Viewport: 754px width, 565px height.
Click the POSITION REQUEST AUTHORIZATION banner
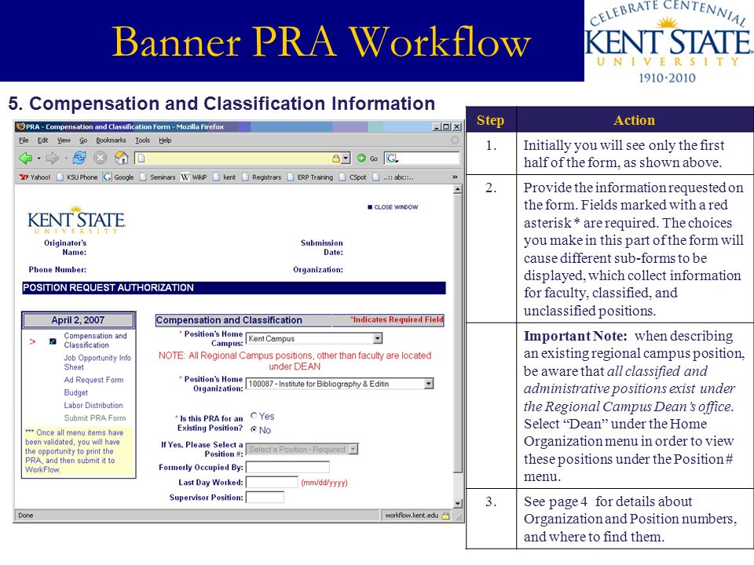[234, 288]
